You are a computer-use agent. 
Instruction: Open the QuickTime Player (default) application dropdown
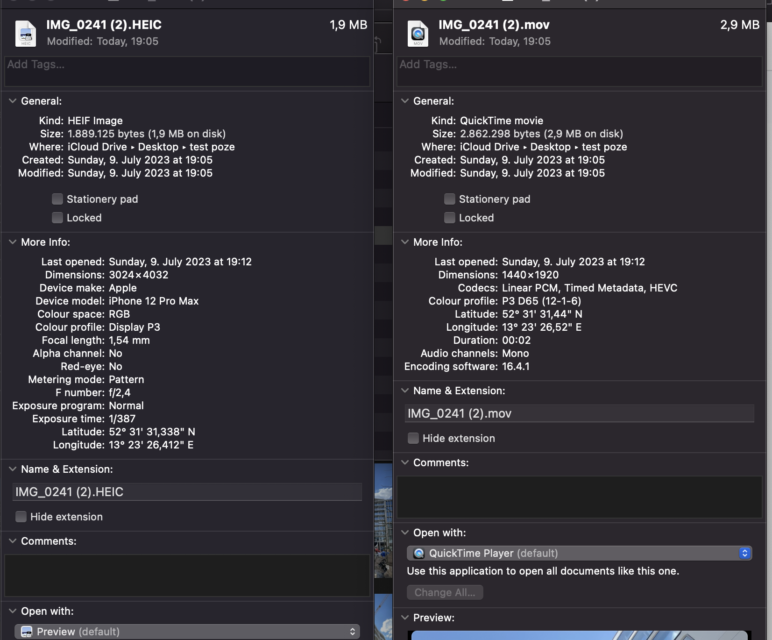(580, 553)
